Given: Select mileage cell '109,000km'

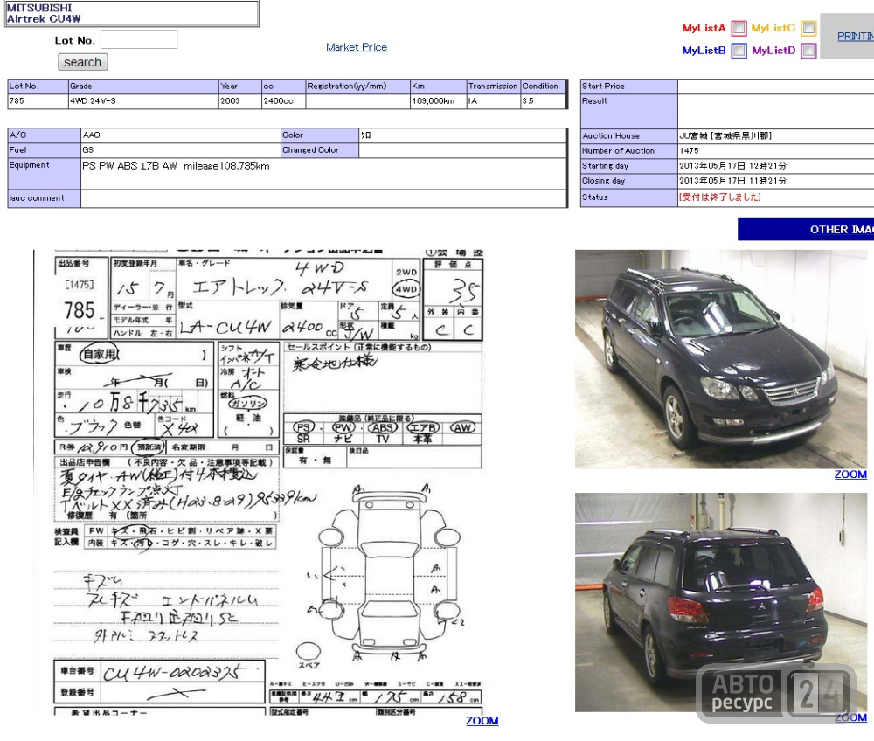Looking at the screenshot, I should pos(439,100).
